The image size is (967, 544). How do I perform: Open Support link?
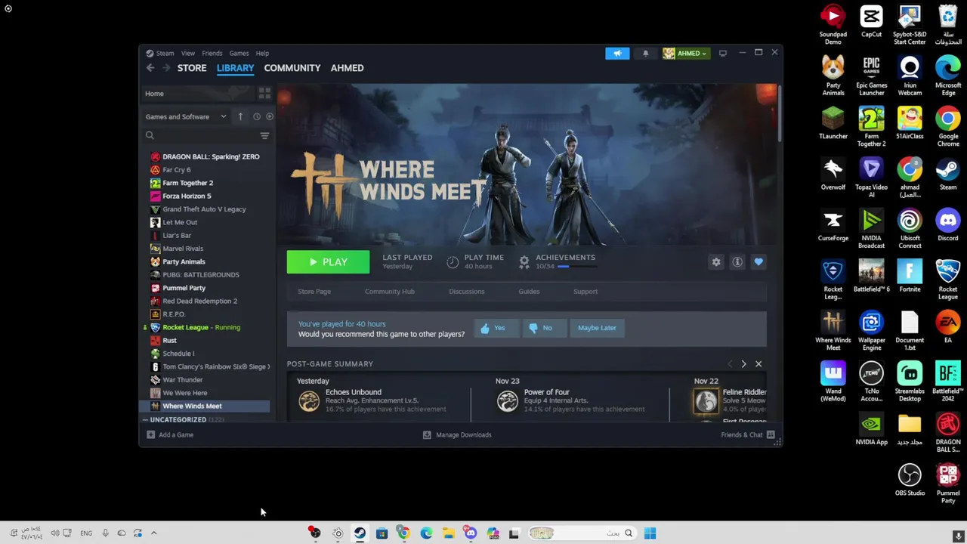click(x=585, y=292)
